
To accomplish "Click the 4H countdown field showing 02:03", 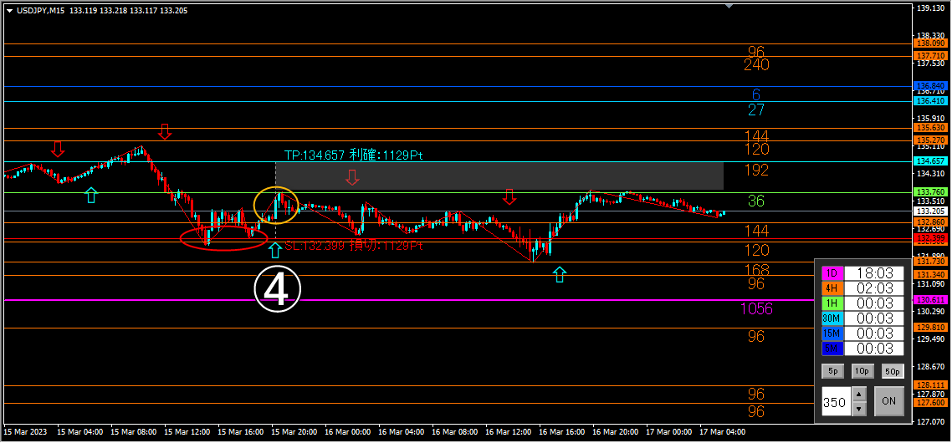I will pos(873,288).
